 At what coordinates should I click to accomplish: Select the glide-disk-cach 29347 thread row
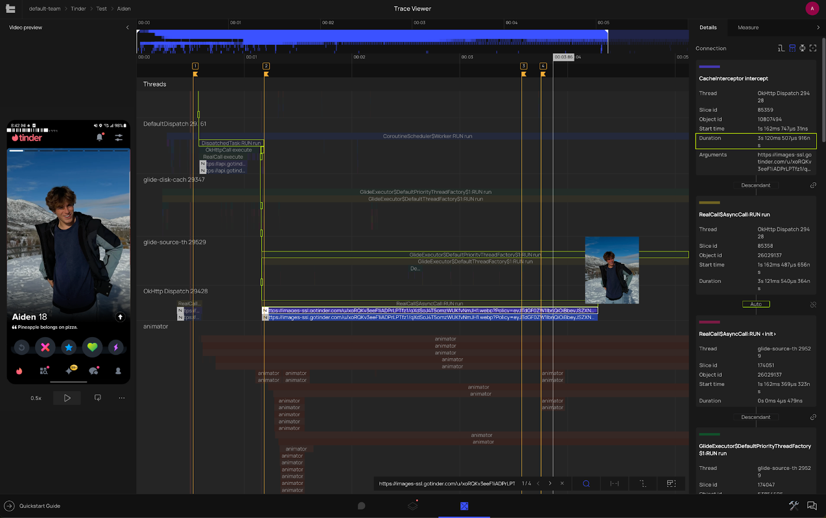tap(174, 180)
